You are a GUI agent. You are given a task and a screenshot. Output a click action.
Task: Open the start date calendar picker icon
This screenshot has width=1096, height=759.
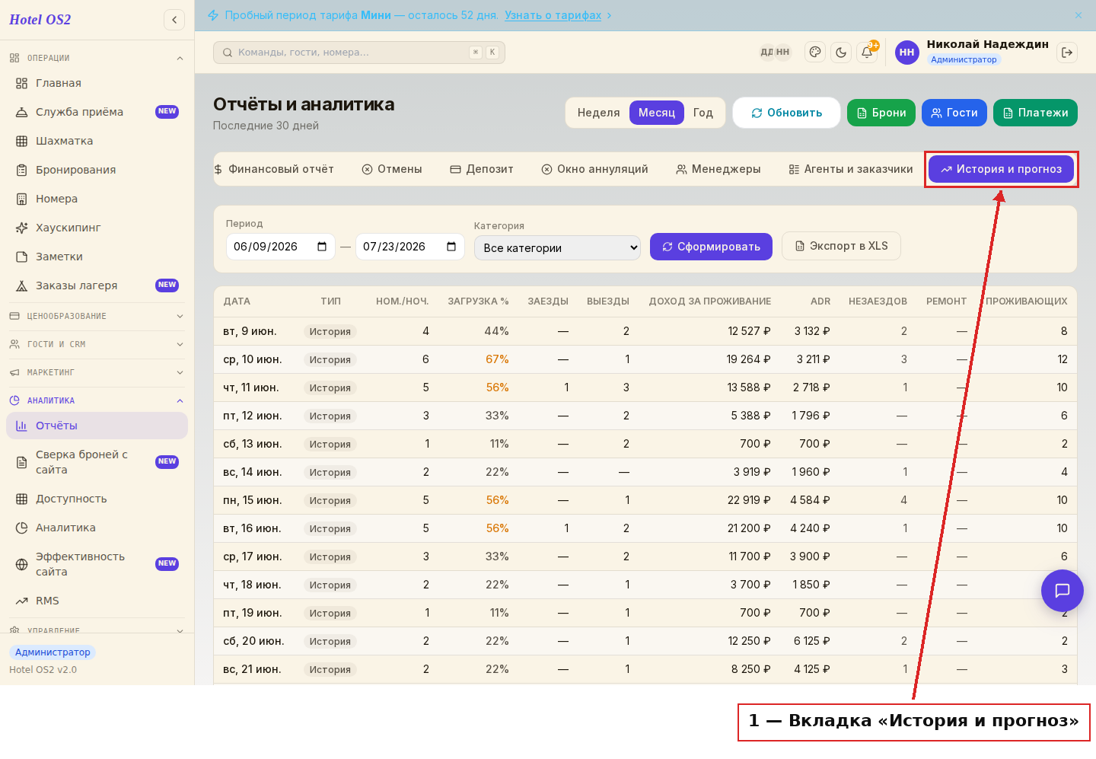click(x=322, y=247)
